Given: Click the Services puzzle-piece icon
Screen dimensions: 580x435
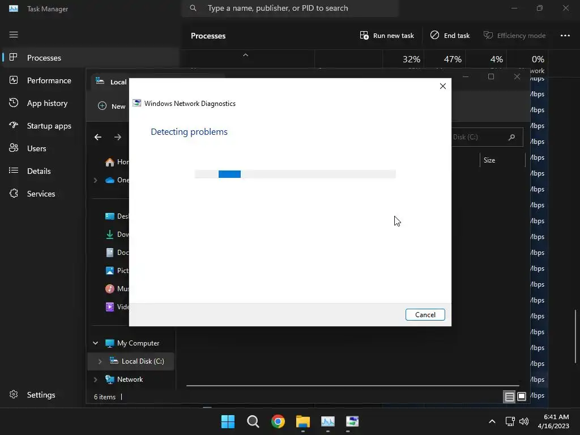Looking at the screenshot, I should click(x=14, y=193).
